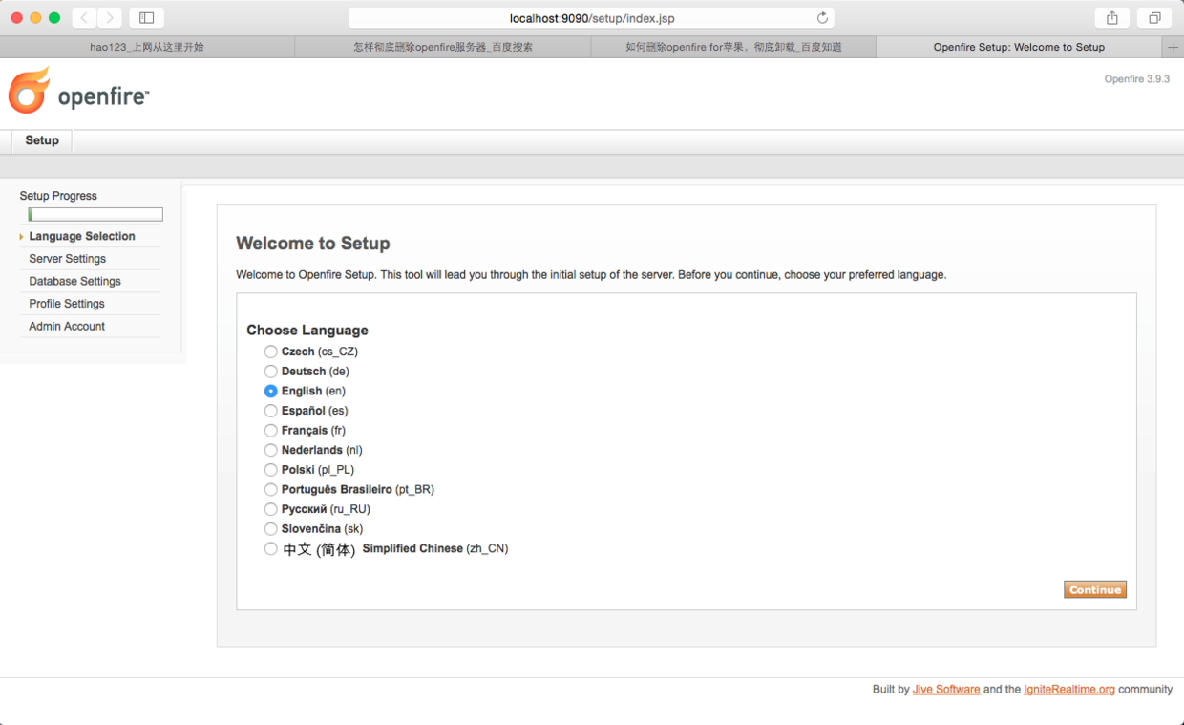
Task: Reload the page with the refresh icon
Action: (x=822, y=18)
